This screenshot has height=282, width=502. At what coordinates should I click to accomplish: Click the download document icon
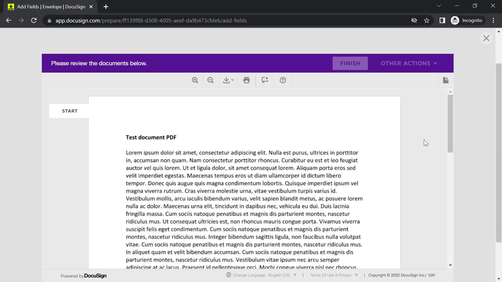click(226, 80)
